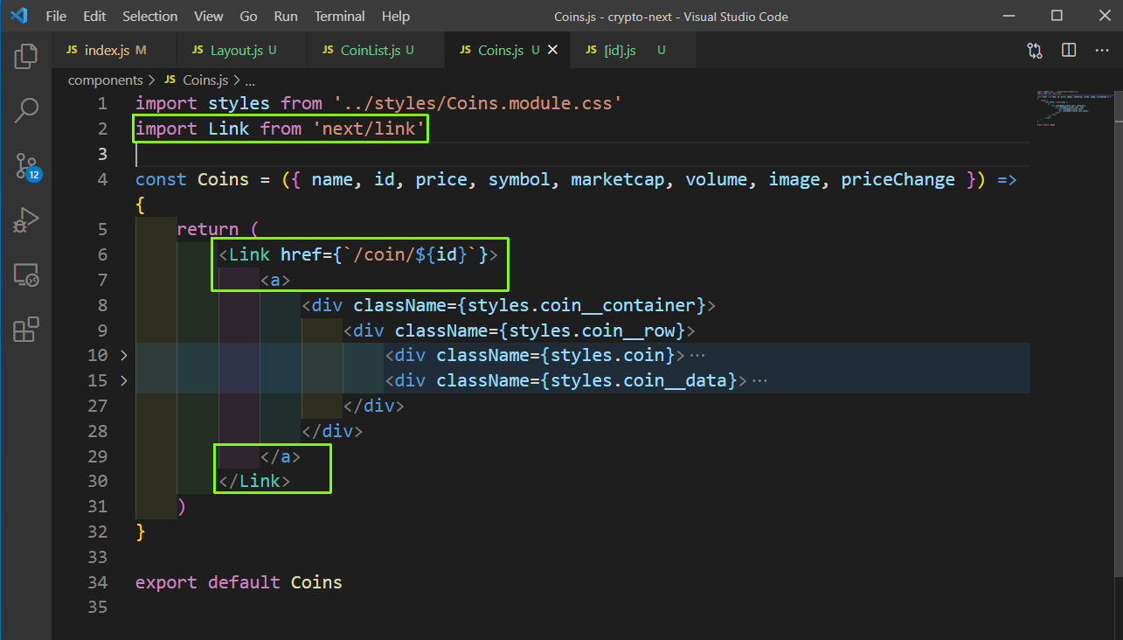Open Source Control view with 12 changes
Image resolution: width=1123 pixels, height=640 pixels.
pyautogui.click(x=26, y=165)
